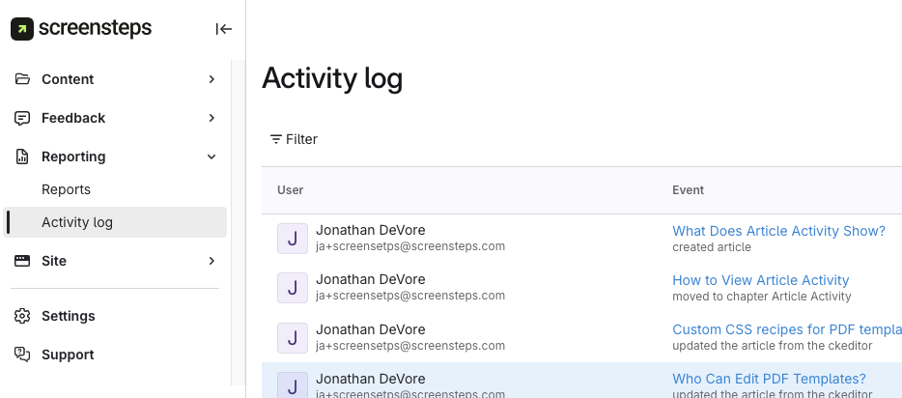
Task: Open the Reports page
Action: pyautogui.click(x=66, y=189)
